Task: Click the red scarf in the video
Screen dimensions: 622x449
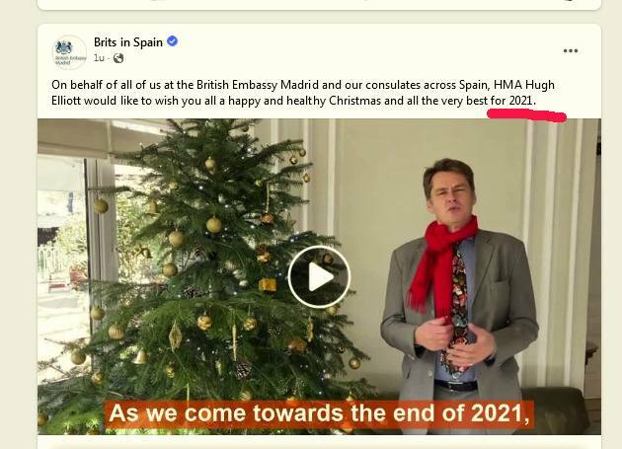Action: click(440, 262)
